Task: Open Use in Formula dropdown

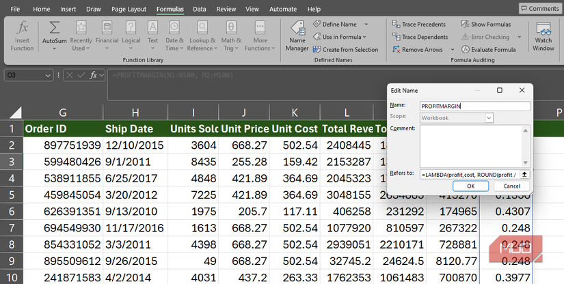Action: click(x=340, y=37)
